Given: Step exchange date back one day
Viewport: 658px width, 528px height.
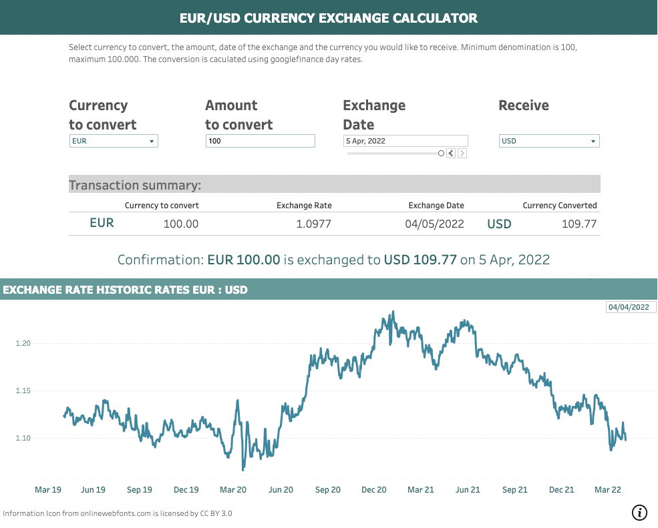Looking at the screenshot, I should [451, 154].
